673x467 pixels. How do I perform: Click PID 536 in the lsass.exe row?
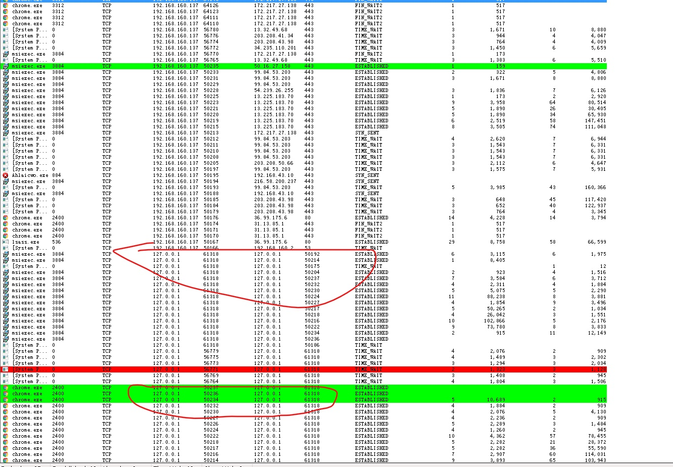tap(57, 242)
